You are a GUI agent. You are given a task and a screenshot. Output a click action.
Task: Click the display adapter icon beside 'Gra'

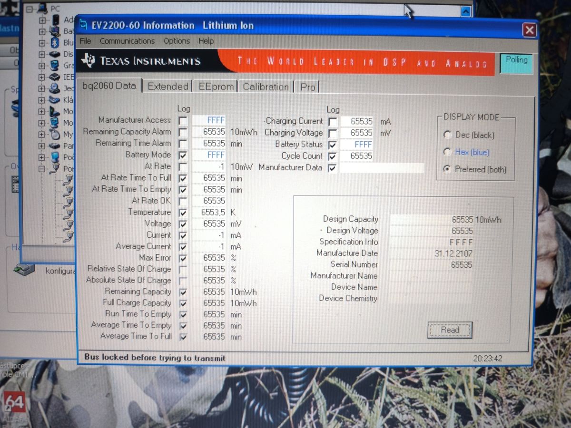coord(55,66)
